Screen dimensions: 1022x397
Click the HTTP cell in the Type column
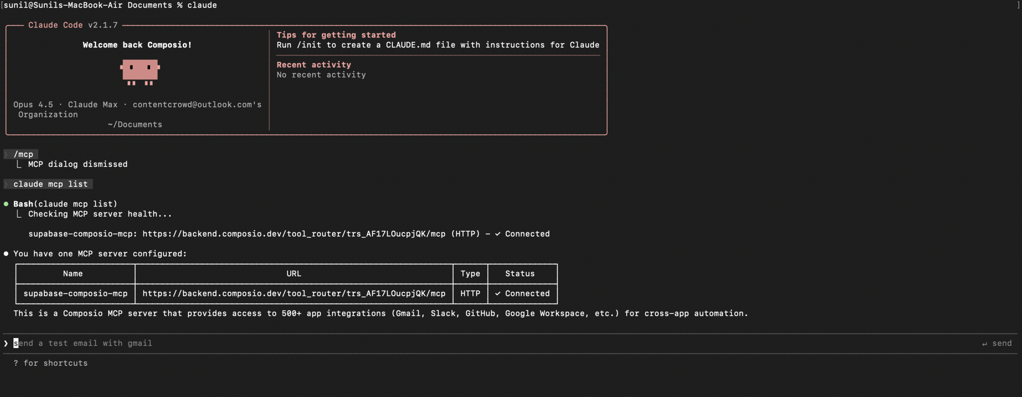(470, 294)
